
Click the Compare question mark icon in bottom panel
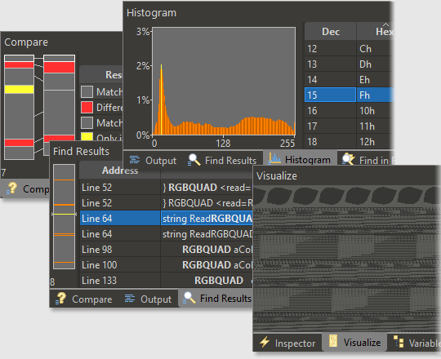pos(60,299)
